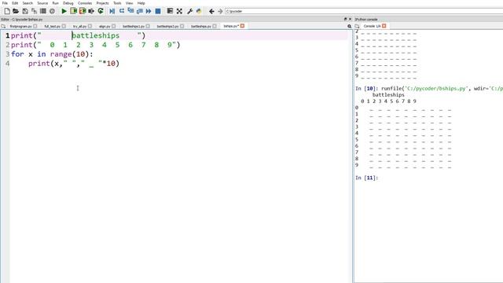Open PYTHONPATH manager python icon

click(x=199, y=11)
